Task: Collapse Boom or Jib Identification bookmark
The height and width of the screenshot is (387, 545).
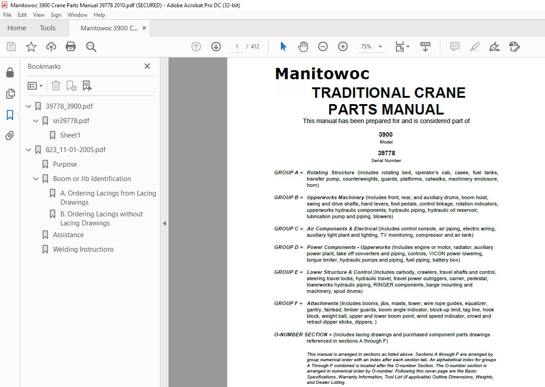Action: pos(36,179)
